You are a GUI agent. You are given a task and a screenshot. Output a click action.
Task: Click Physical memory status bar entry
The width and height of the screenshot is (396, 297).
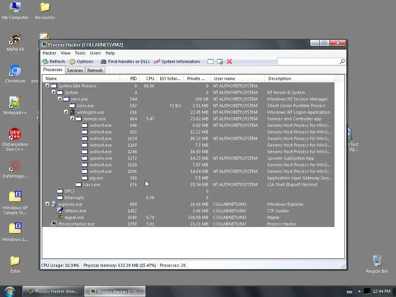(x=119, y=265)
